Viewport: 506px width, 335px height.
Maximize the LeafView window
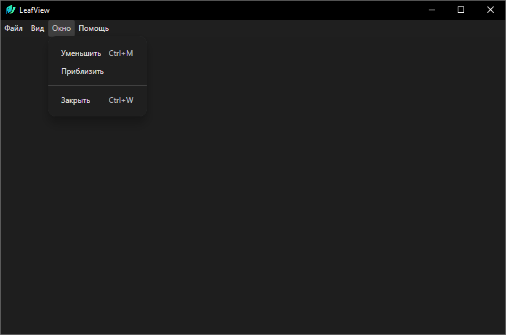(461, 10)
